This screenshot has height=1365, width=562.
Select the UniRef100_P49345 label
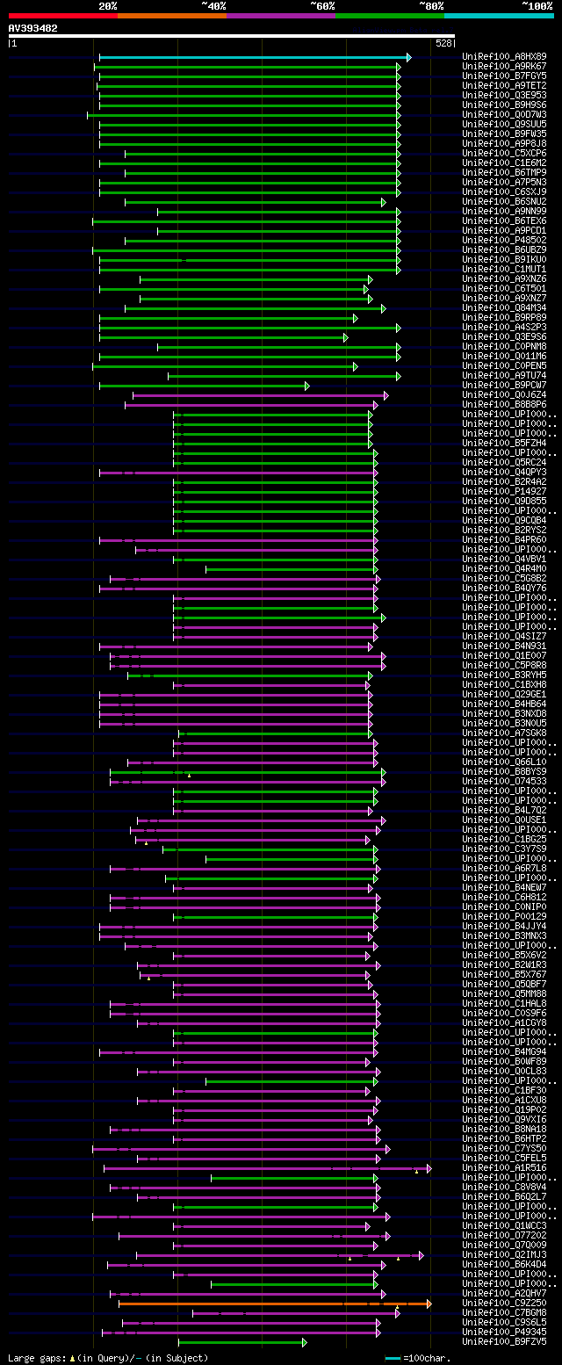point(504,1332)
